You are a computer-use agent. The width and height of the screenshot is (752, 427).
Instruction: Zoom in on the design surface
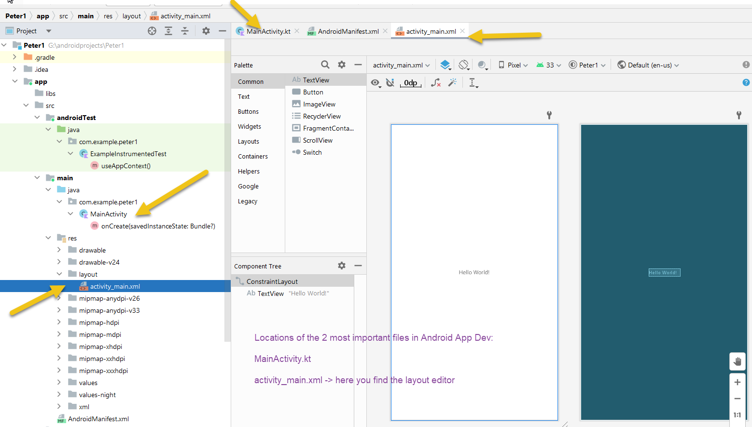[x=737, y=382]
